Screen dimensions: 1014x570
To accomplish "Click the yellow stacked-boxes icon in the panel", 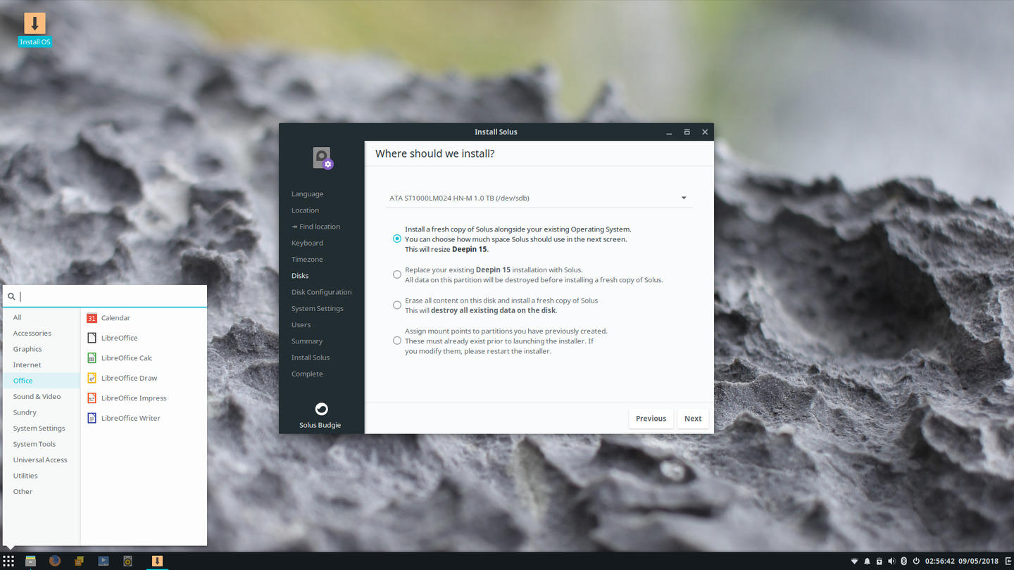I will 80,561.
